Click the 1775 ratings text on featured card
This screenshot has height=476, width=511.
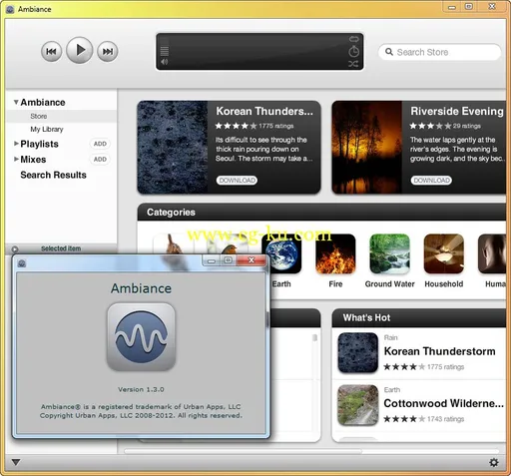[276, 126]
